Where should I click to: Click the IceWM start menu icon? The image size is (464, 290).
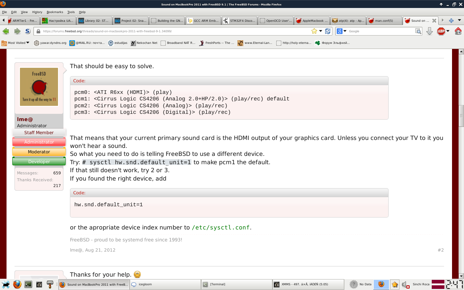point(5,284)
